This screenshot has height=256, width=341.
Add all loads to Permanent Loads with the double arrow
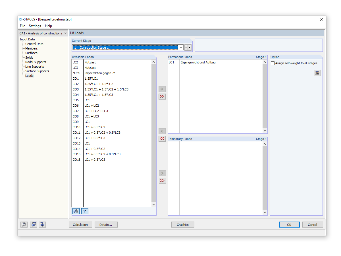(162, 96)
